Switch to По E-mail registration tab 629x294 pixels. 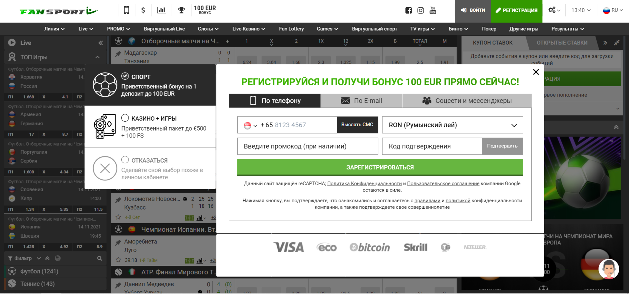coord(361,101)
